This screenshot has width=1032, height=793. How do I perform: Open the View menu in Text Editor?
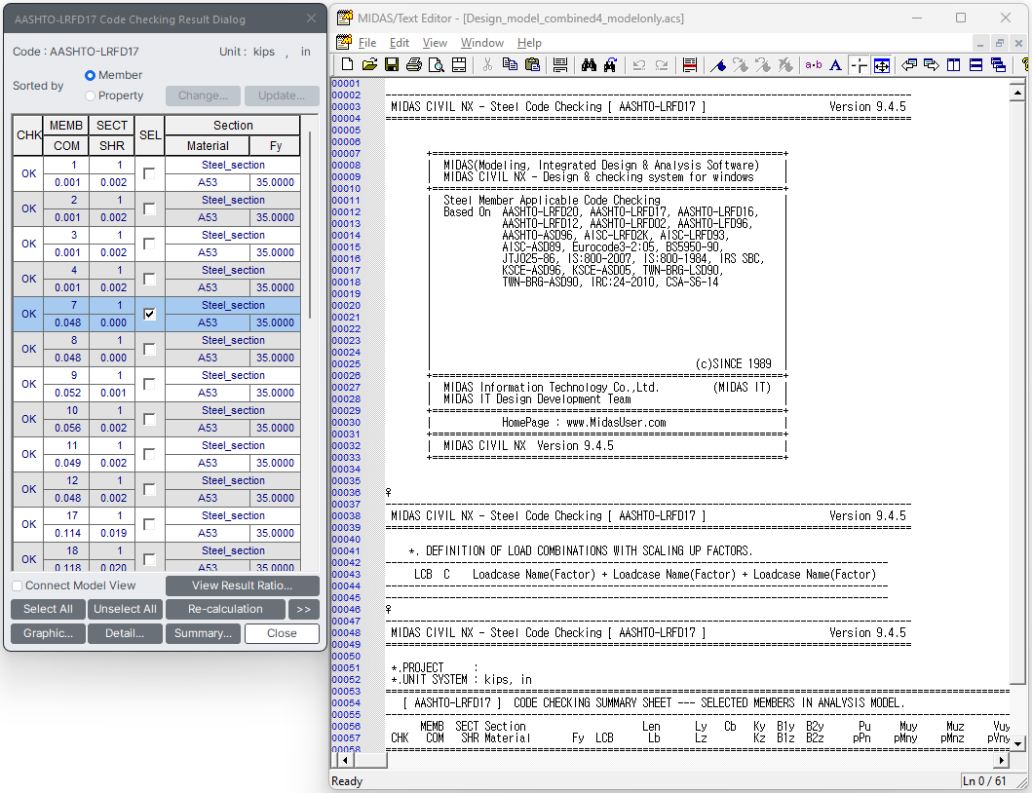point(435,43)
